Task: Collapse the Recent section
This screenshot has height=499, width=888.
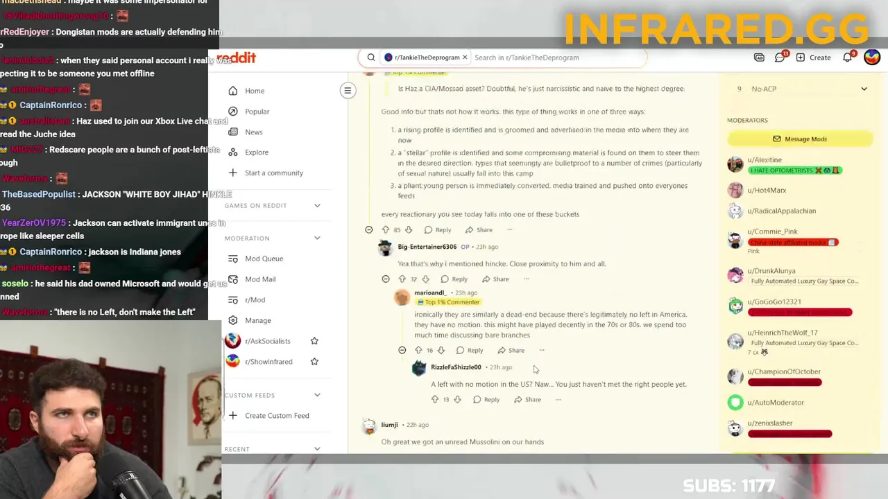Action: tap(317, 449)
